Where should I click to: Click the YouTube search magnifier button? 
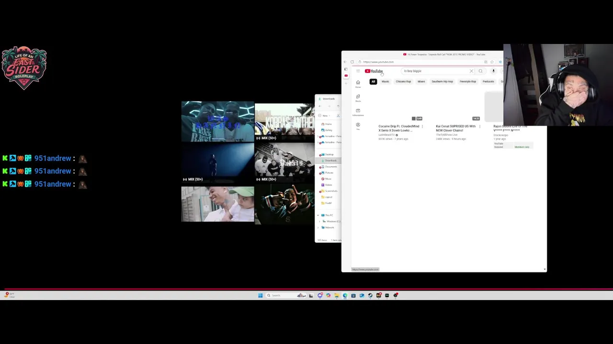[x=480, y=71]
